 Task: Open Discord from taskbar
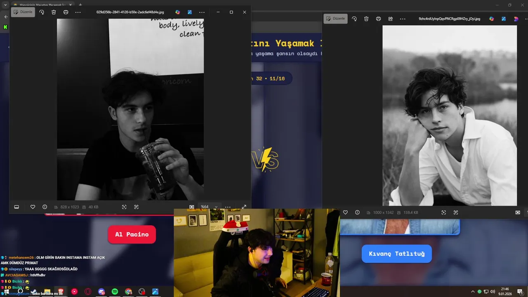point(101,292)
